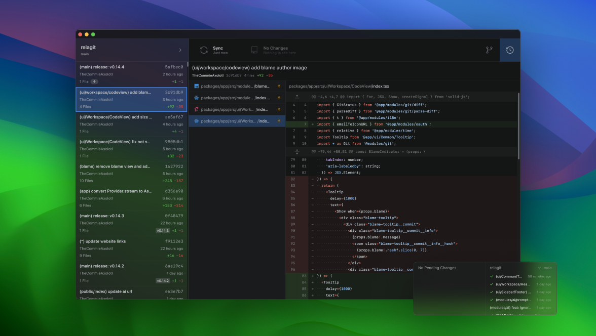Click the Sass icon of the third changed file
This screenshot has height=336, width=596.
[x=196, y=109]
